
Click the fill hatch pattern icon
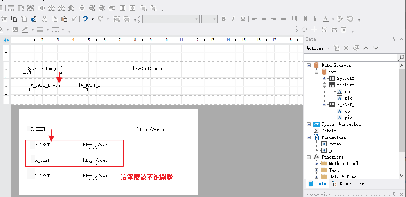coord(15,29)
